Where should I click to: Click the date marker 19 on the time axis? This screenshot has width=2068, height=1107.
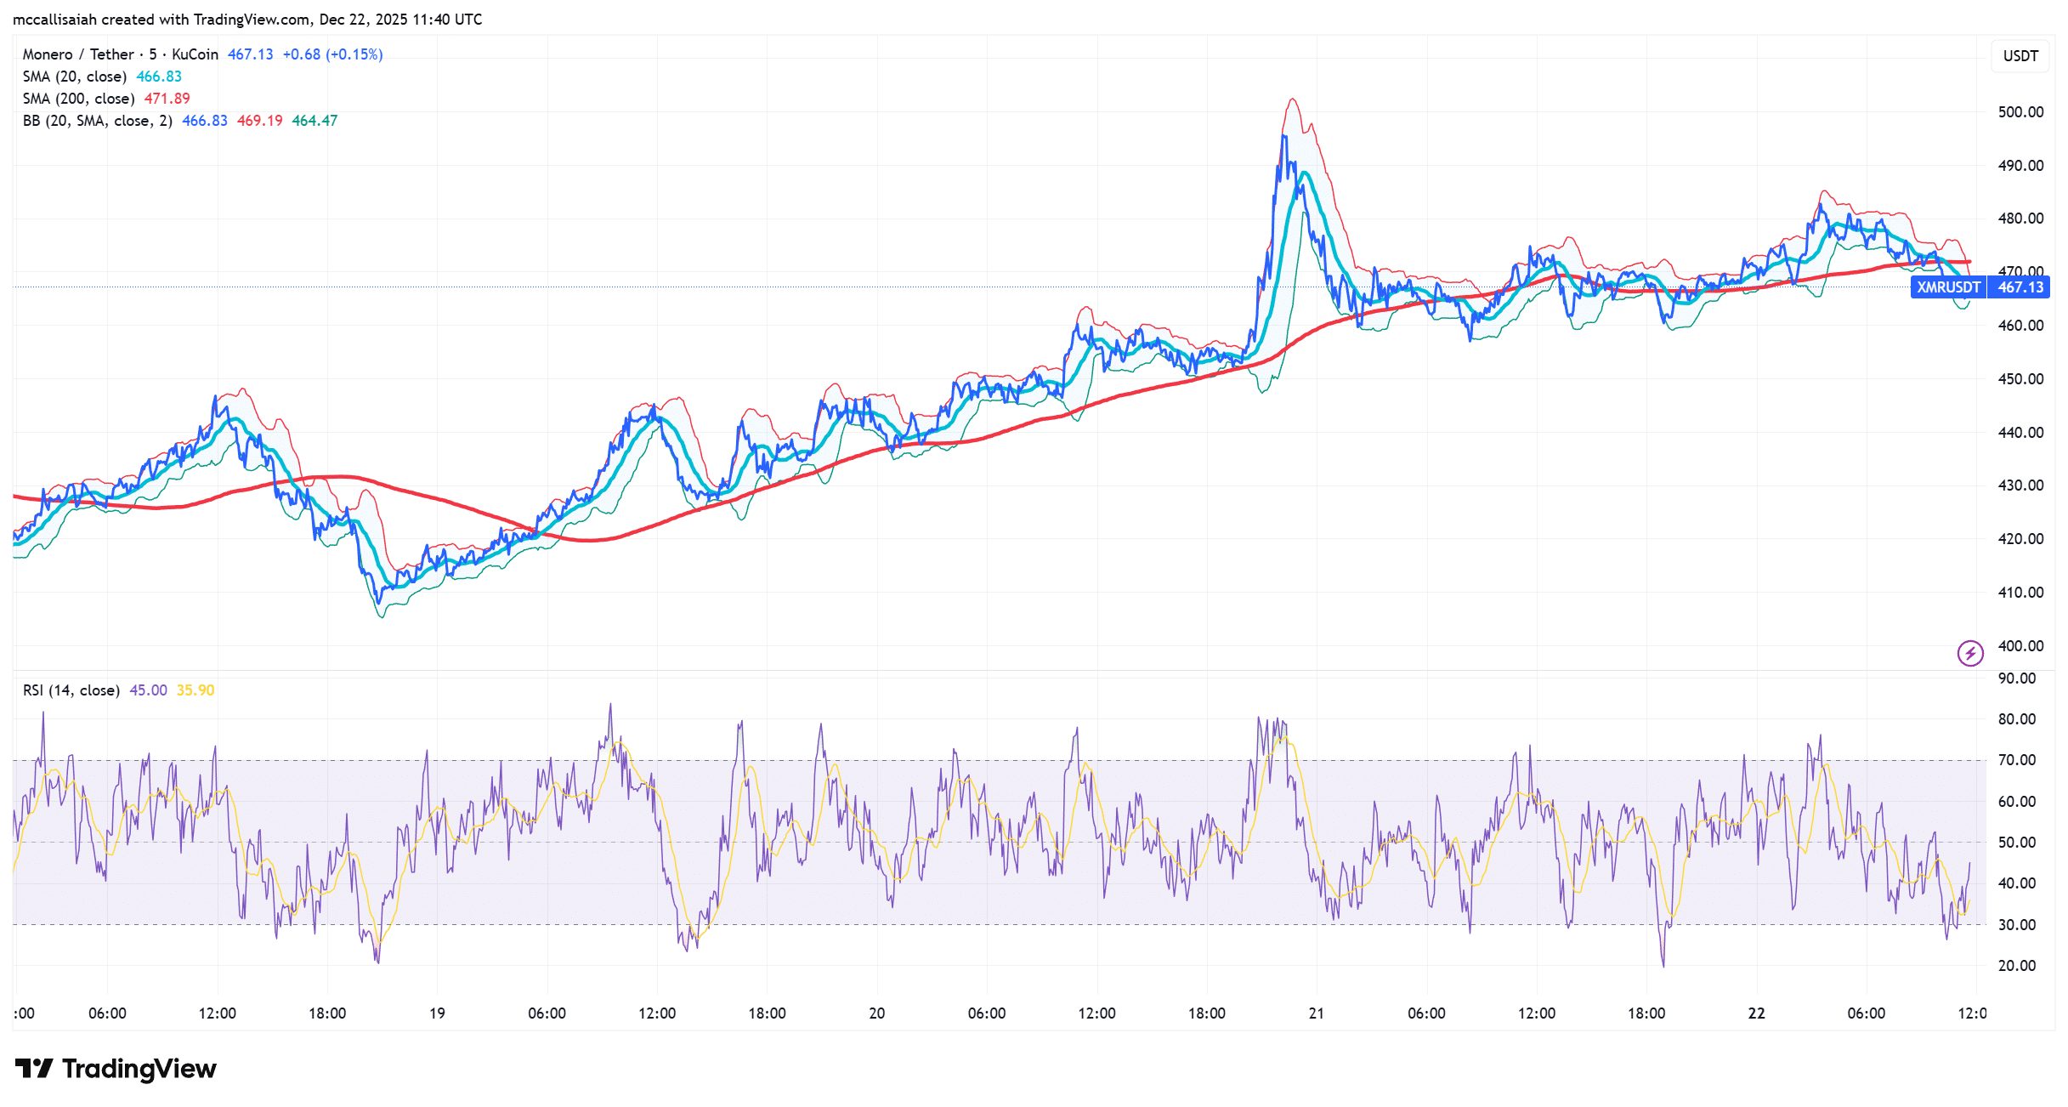tap(437, 1013)
